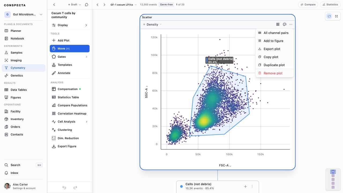Viewport: 343px width, 193px height.
Task: Choose Duplicate plot menu item
Action: [275, 65]
